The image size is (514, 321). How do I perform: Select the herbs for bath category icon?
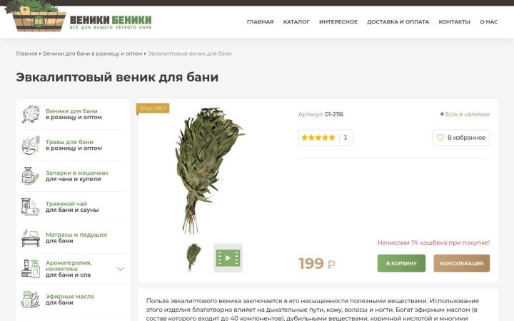point(31,145)
